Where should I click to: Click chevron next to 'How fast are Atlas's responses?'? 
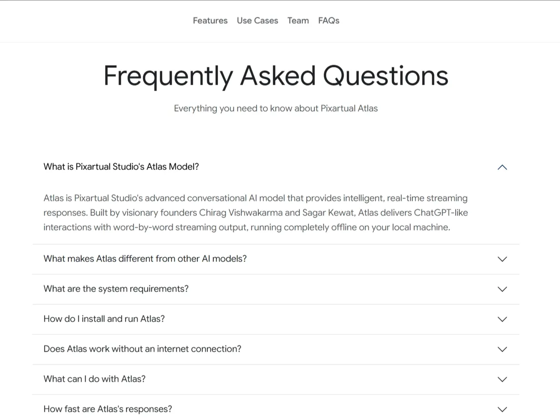(502, 410)
